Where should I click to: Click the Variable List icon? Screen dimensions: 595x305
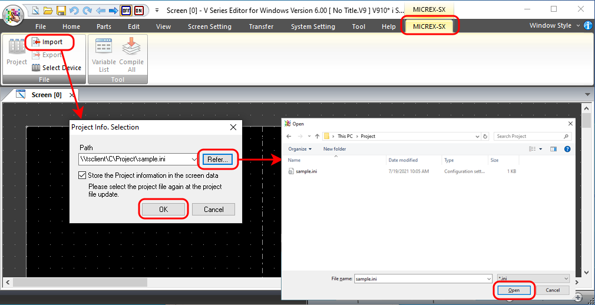104,56
